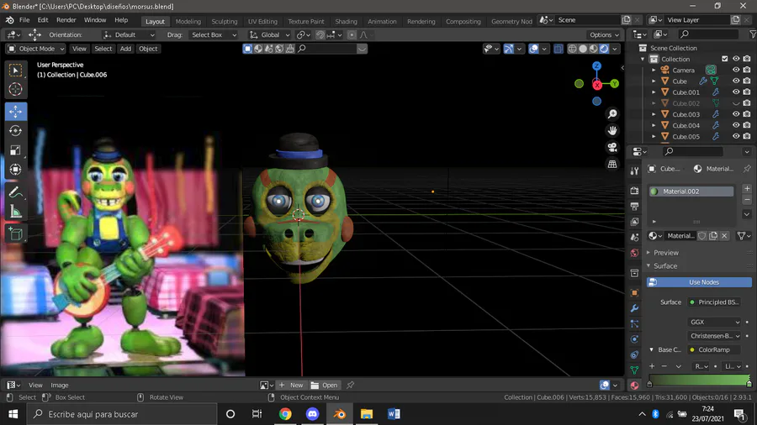This screenshot has height=425, width=757.
Task: Click the Z axis on navigation gizmo
Action: 596,66
